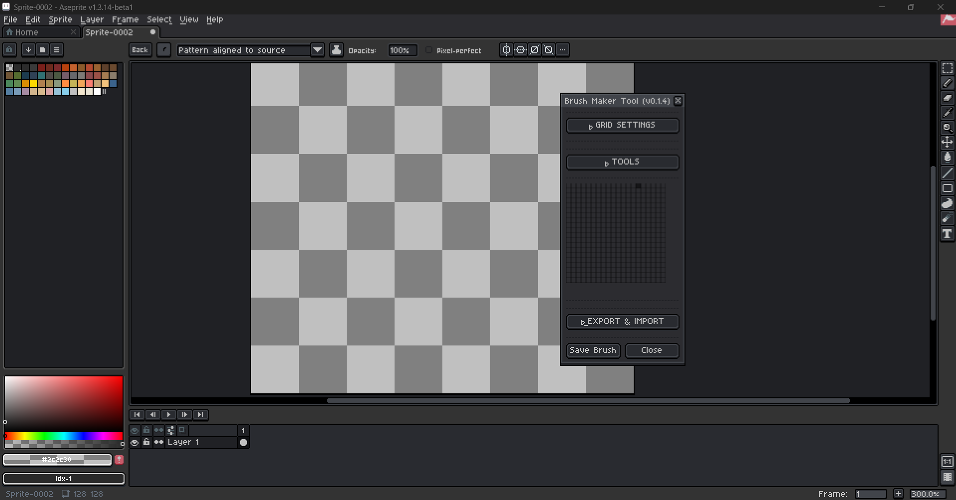Open the symmetry options ellipsis
The image size is (956, 500).
point(562,50)
